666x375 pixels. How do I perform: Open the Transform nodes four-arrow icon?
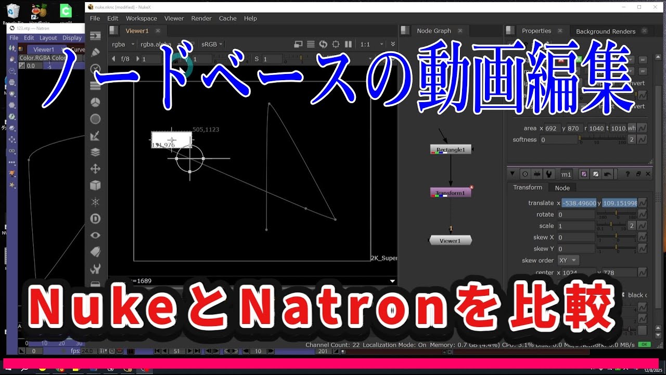pos(95,169)
